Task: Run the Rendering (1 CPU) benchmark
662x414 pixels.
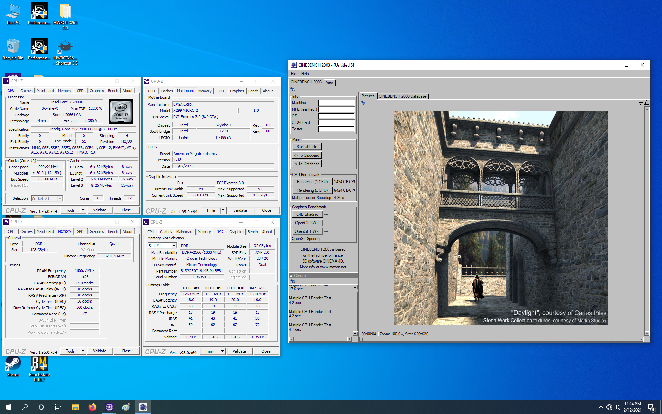Action: click(312, 182)
